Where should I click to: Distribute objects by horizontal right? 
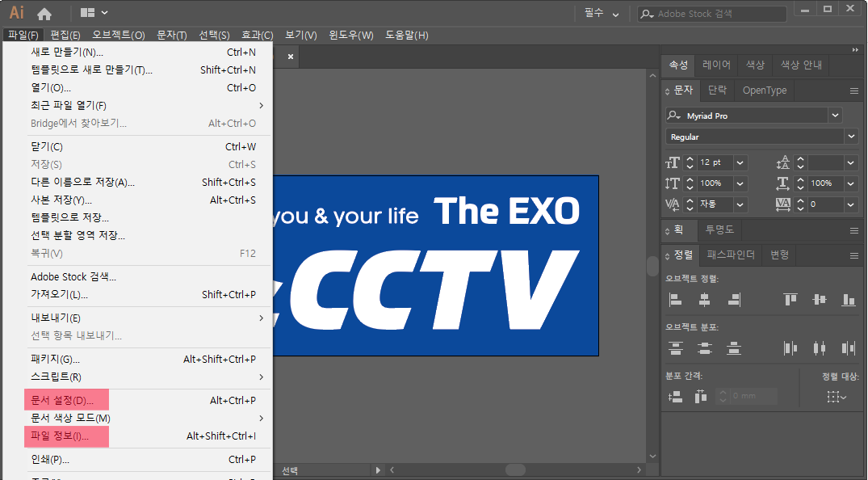[848, 348]
